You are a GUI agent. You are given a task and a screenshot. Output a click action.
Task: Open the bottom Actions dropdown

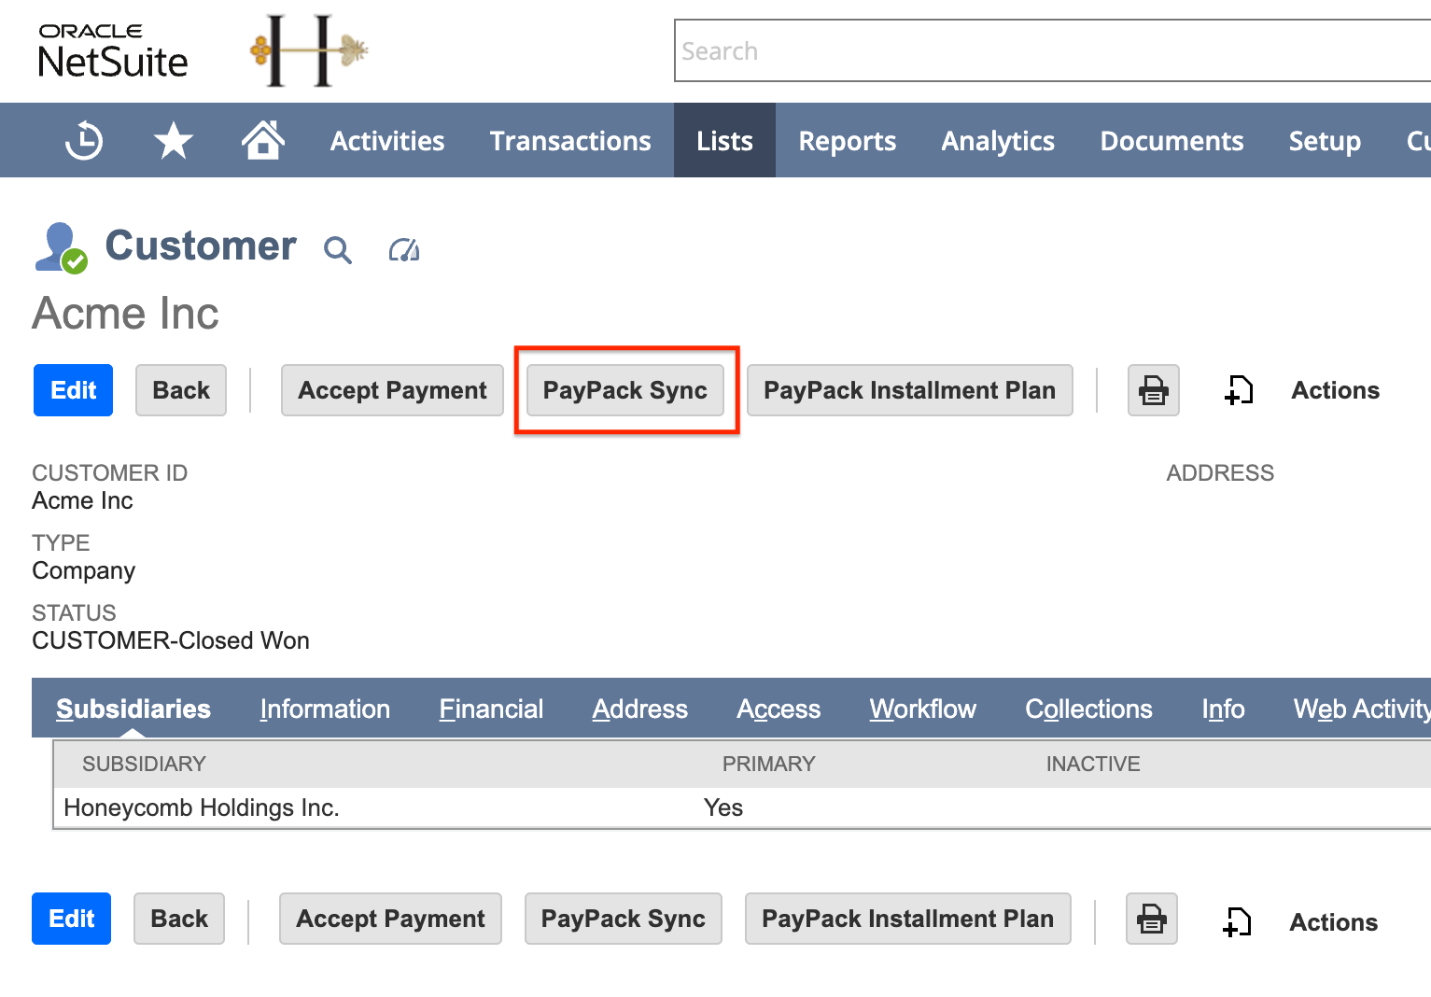click(1333, 922)
